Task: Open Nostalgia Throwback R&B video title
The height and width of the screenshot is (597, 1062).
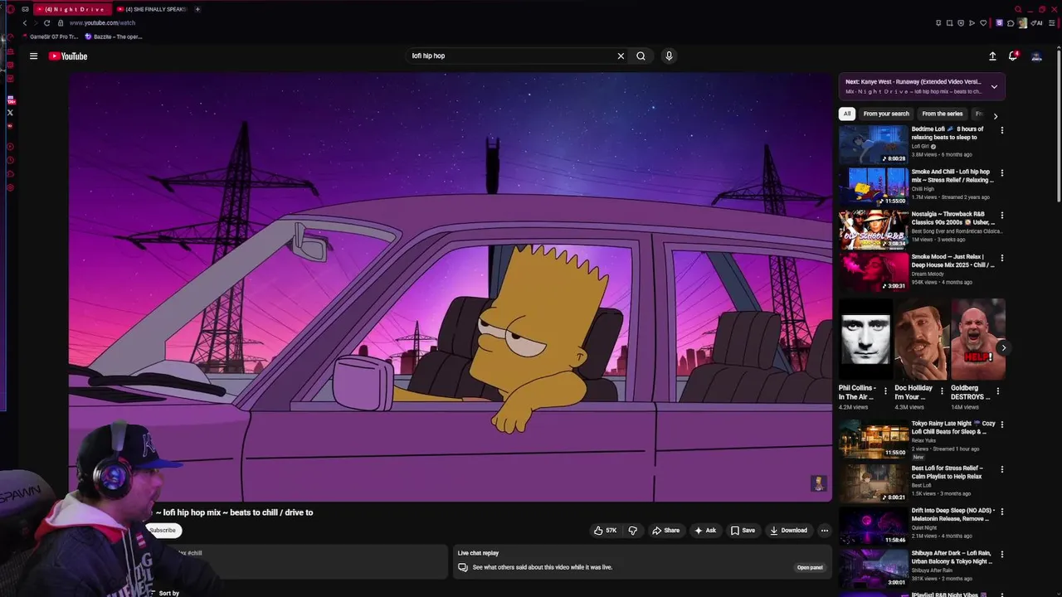Action: click(953, 218)
